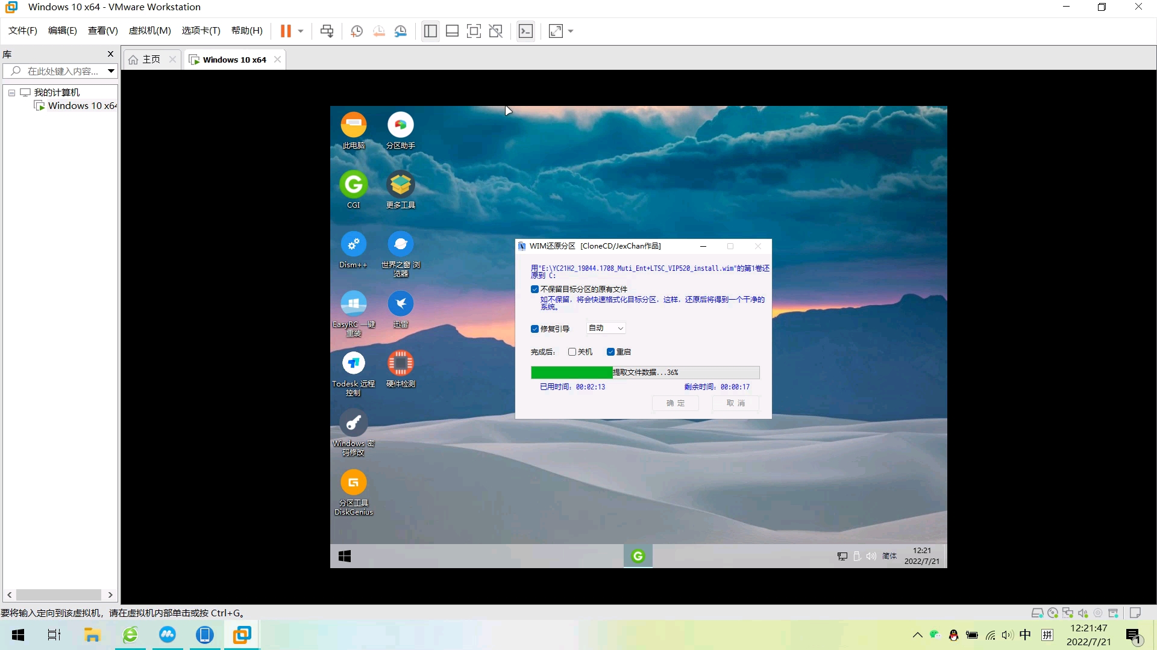Launch the Dism++ desktop icon
The image size is (1157, 650).
coord(354,250)
